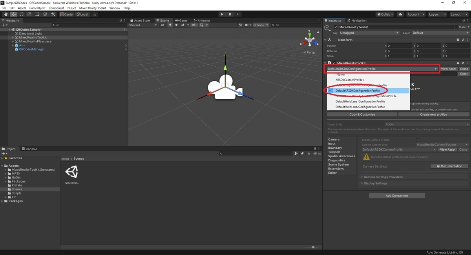Select the Rect tool in the toolbar
Image resolution: width=471 pixels, height=255 pixels.
[x=37, y=14]
